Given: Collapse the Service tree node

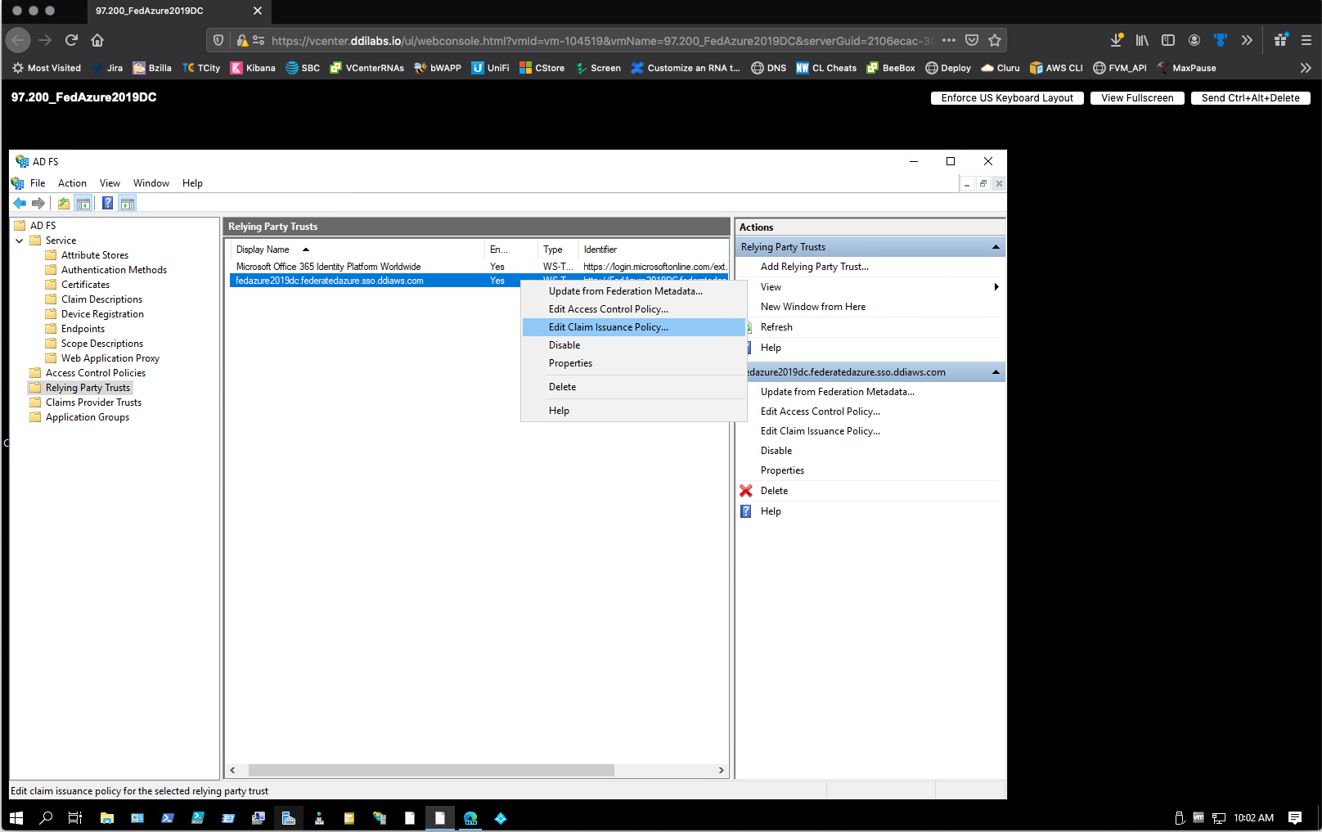Looking at the screenshot, I should tap(20, 241).
